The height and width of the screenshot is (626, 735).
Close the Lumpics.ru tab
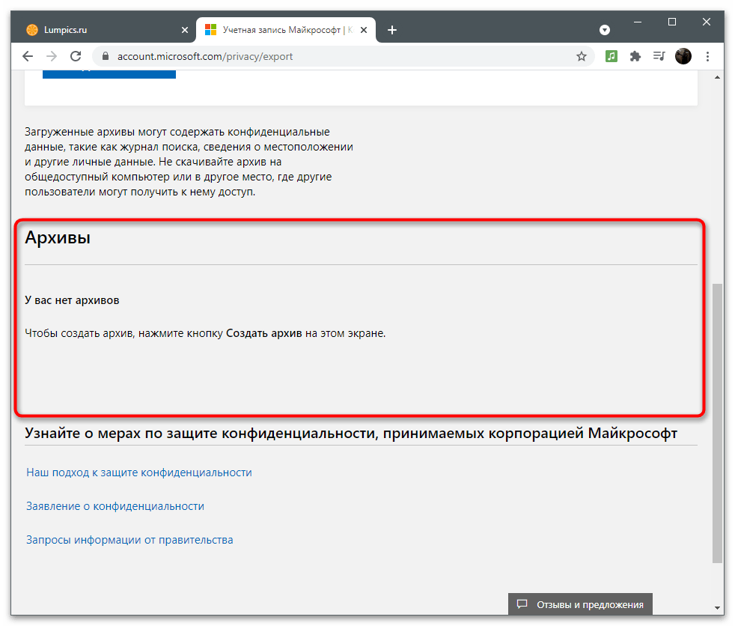[x=185, y=30]
